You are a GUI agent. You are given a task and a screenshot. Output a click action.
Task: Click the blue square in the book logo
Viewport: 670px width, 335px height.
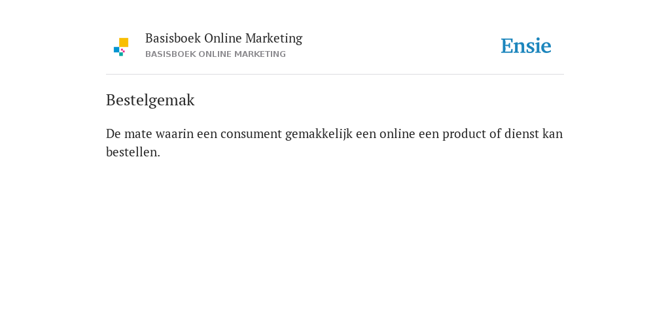pos(116,50)
